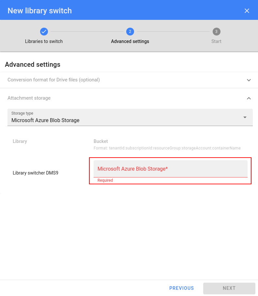
Task: Expand Conversion format for Drive files section
Action: pos(129,80)
